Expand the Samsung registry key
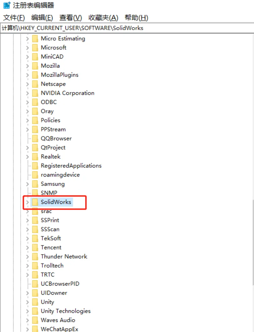 (28, 184)
